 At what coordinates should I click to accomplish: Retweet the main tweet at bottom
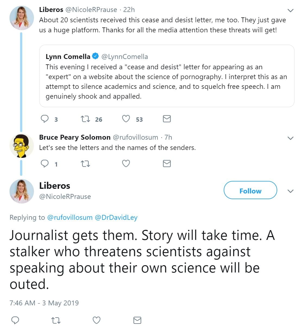click(56, 320)
